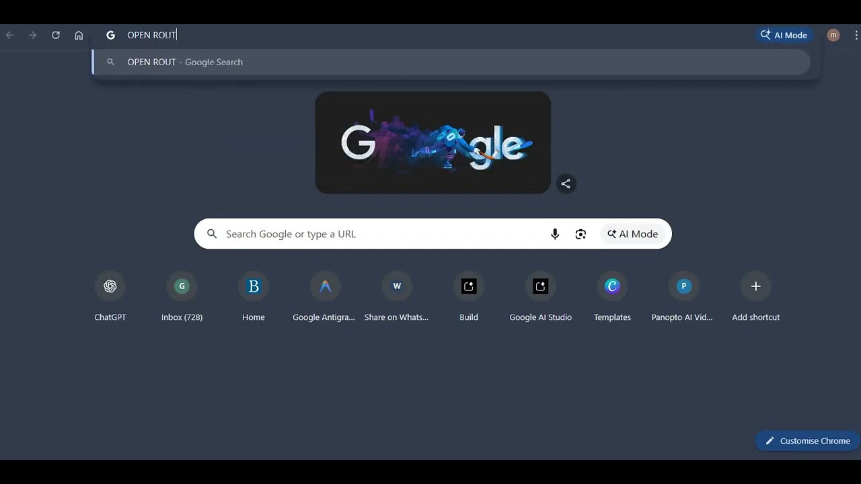Open the Home shortcut with B icon
The image size is (861, 484).
pyautogui.click(x=254, y=296)
